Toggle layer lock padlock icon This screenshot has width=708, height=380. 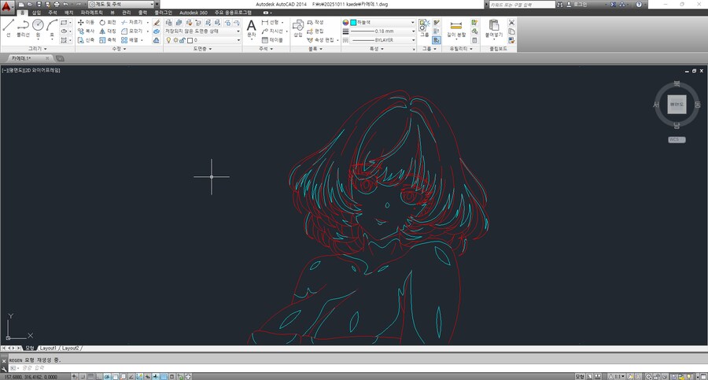[183, 40]
